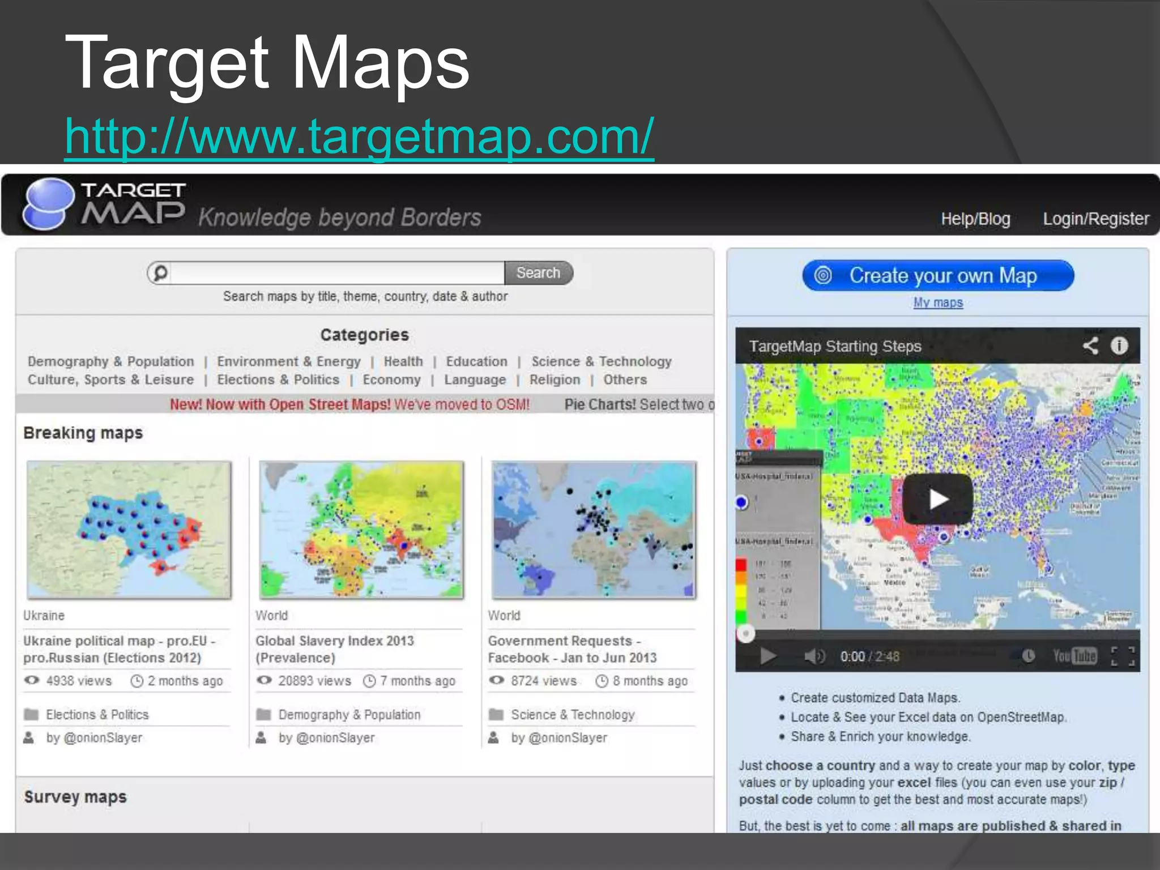
Task: Toggle video fullscreen icon
Action: pos(1123,656)
